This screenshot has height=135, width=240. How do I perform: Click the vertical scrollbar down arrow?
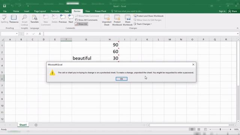tap(238, 121)
